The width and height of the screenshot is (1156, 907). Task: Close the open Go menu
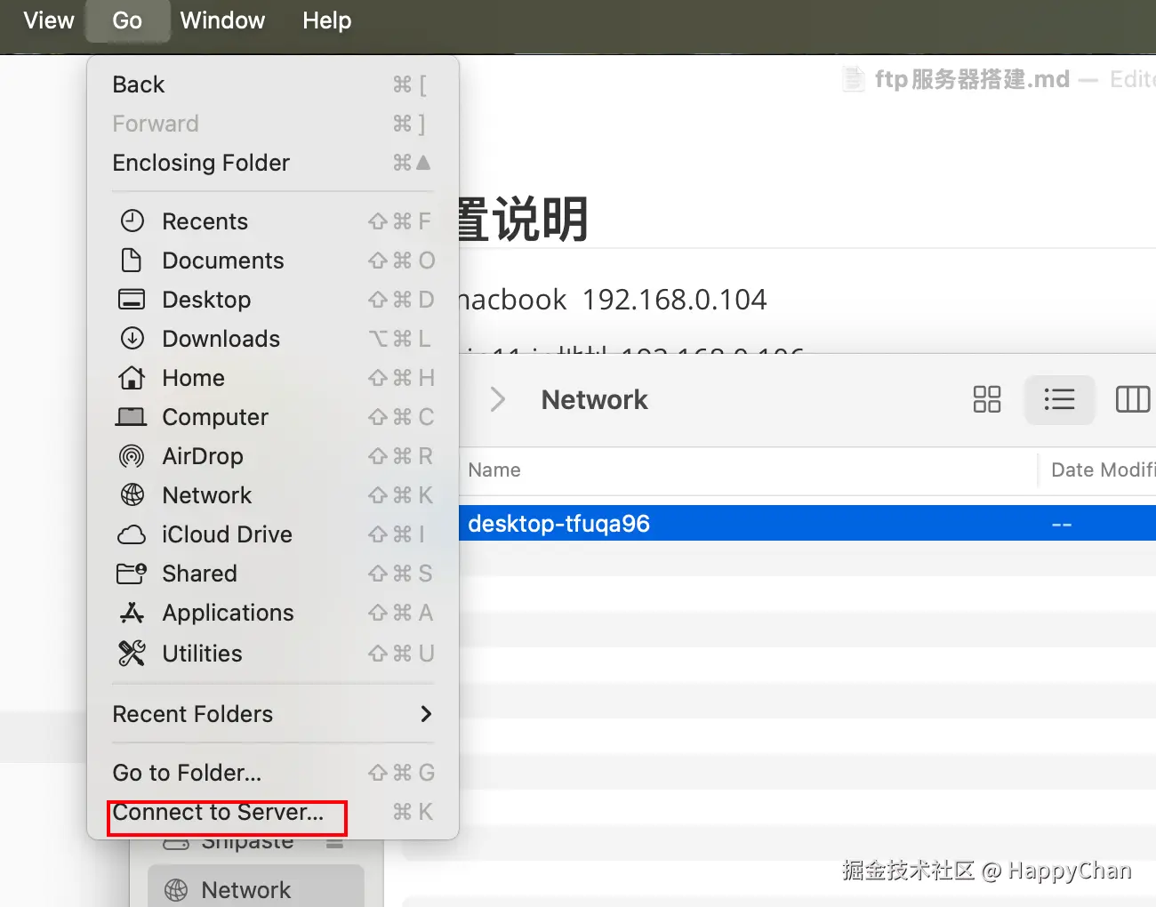click(127, 20)
